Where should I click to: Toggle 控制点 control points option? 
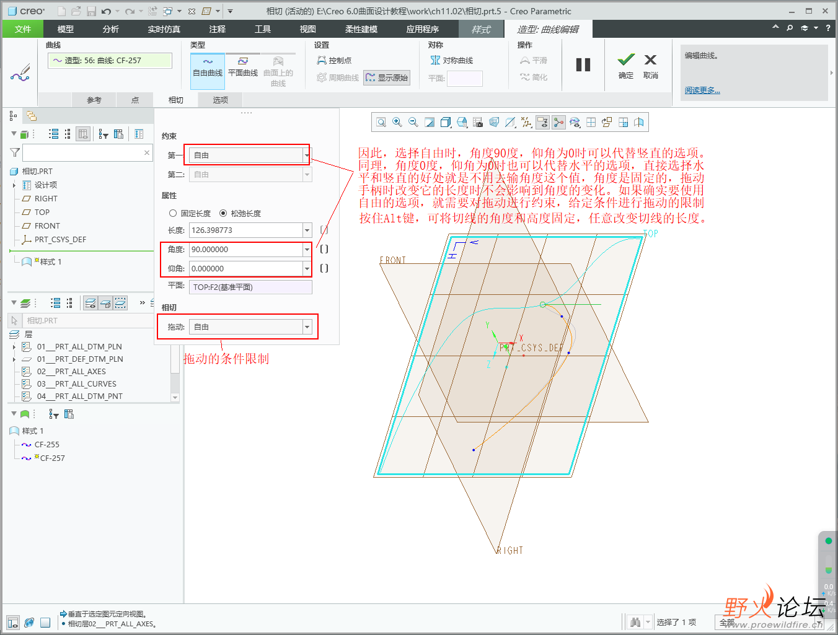pyautogui.click(x=334, y=60)
